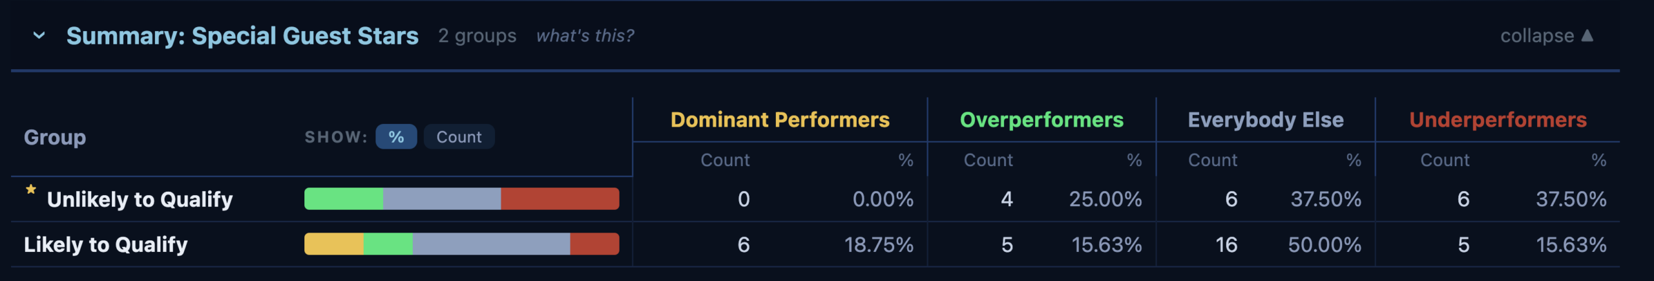Collapse section using chevron beside Summary title
Image resolution: width=1654 pixels, height=281 pixels.
39,36
